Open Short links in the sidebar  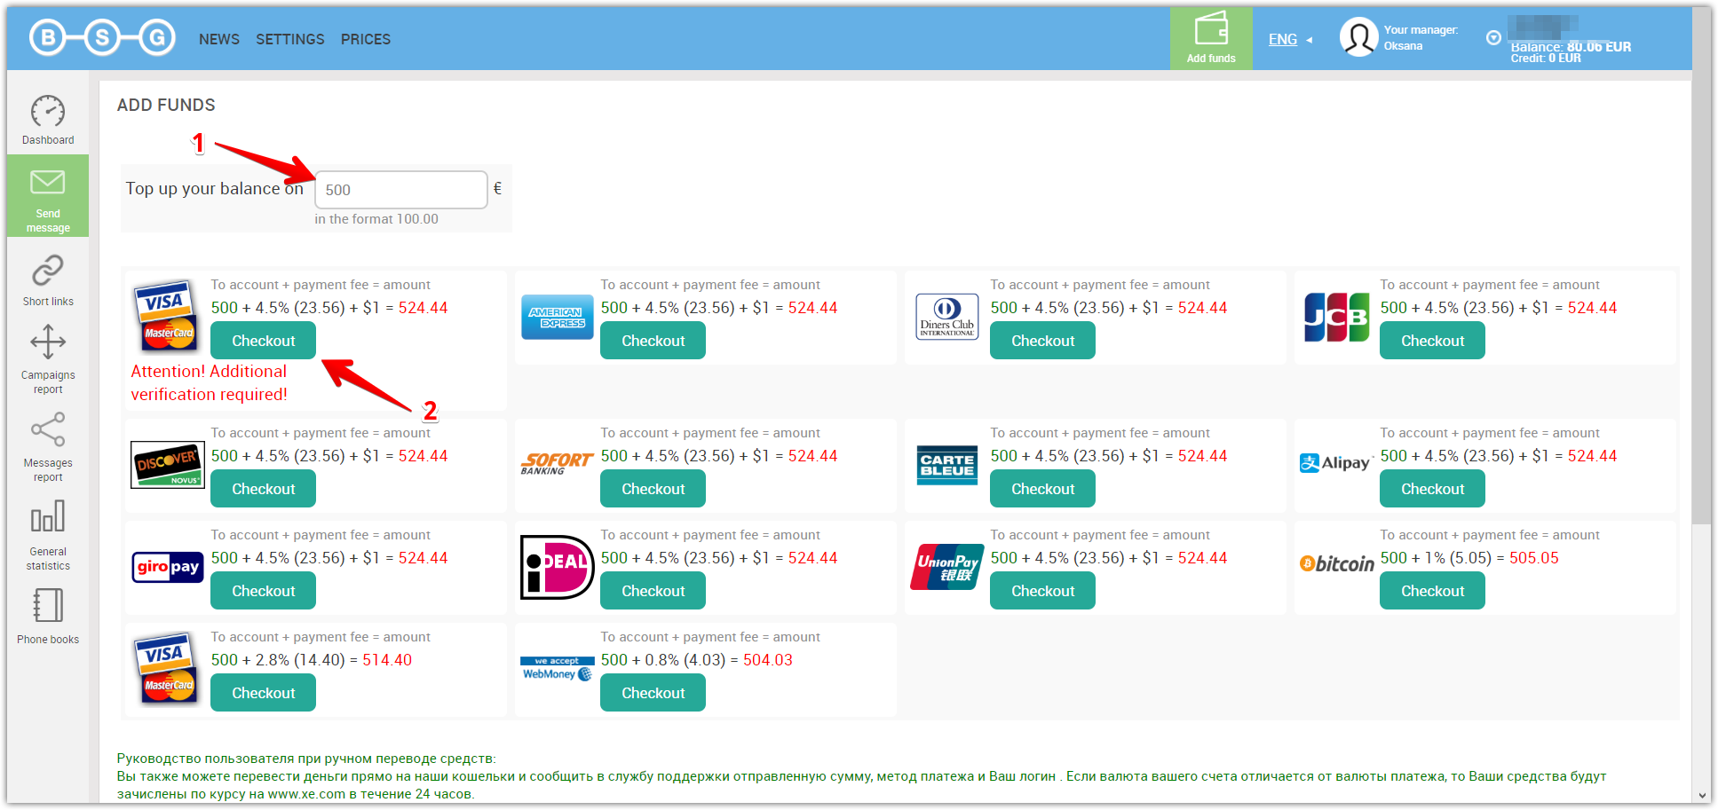(x=48, y=280)
